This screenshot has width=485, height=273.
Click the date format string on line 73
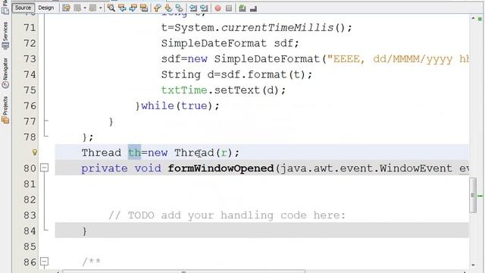point(399,59)
